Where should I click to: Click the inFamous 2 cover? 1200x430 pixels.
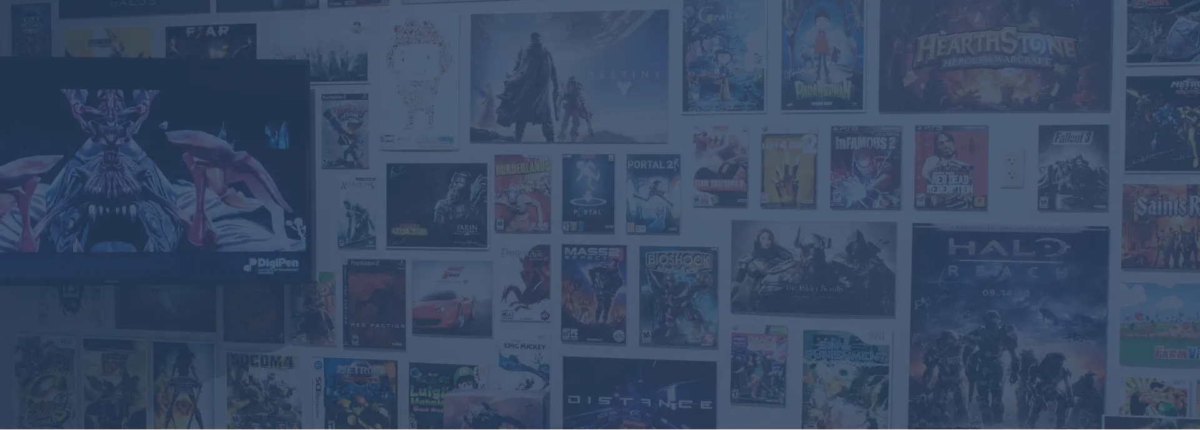tap(866, 167)
